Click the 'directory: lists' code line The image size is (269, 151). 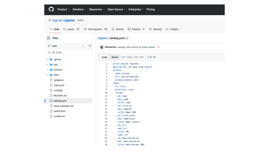(x=124, y=90)
